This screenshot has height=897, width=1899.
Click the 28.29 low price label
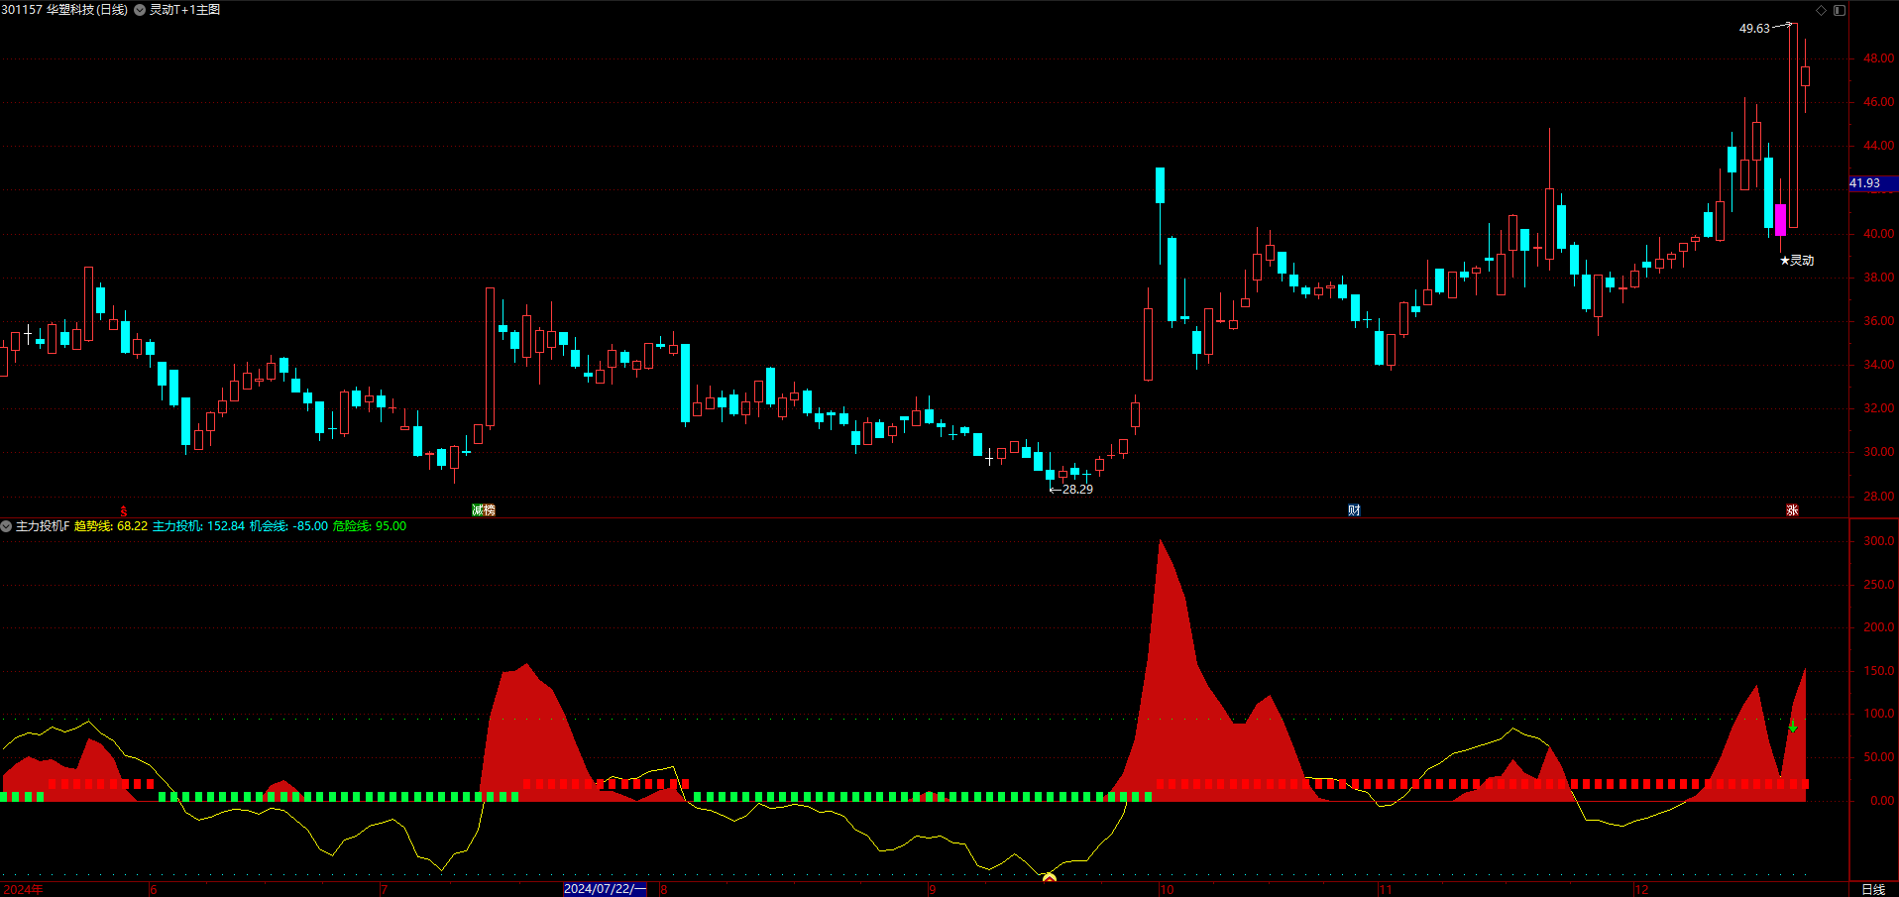coord(1077,490)
